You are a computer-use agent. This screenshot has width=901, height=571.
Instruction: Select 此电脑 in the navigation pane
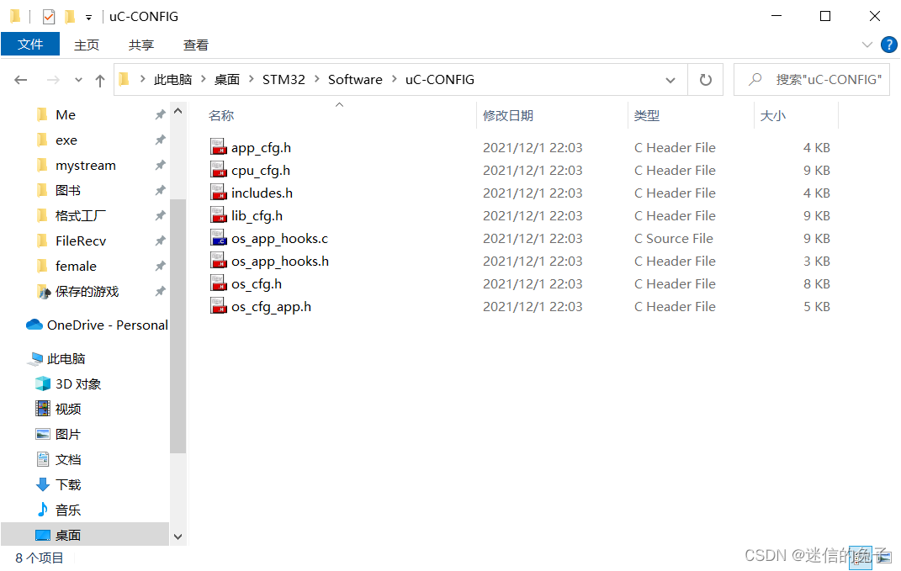tap(66, 358)
